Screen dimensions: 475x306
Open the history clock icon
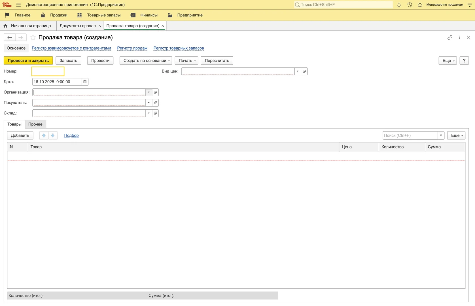pos(410,5)
